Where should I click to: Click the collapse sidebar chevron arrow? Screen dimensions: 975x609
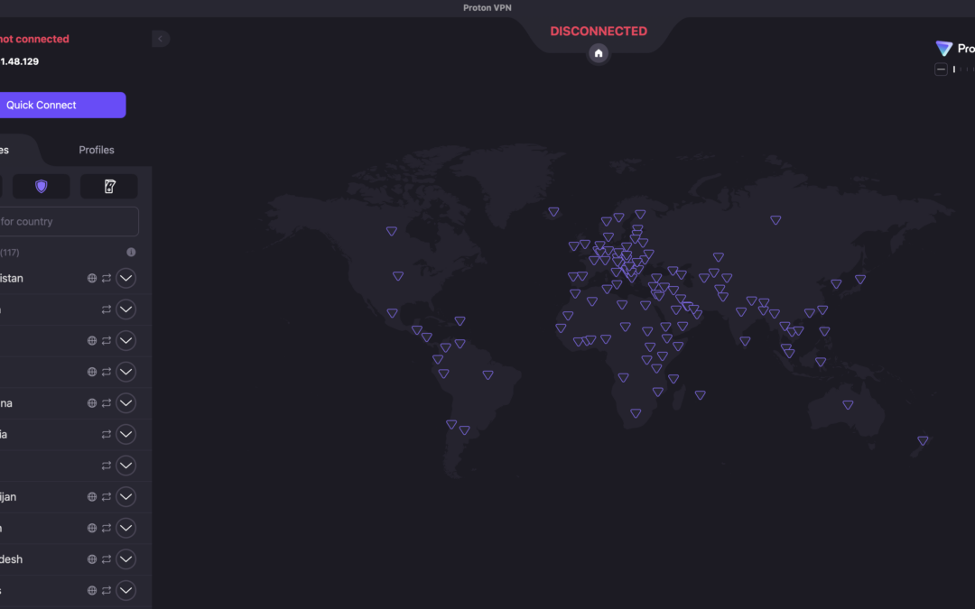tap(160, 39)
